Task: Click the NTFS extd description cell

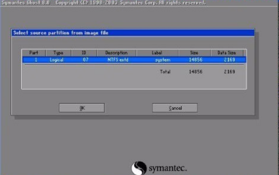Action: 117,60
